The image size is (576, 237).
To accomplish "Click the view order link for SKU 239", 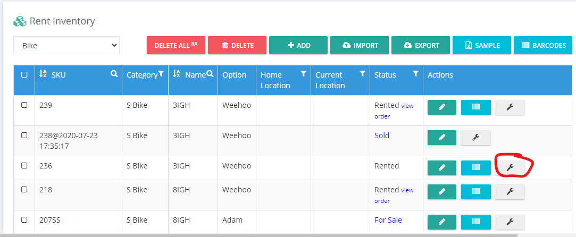I will 394,111.
